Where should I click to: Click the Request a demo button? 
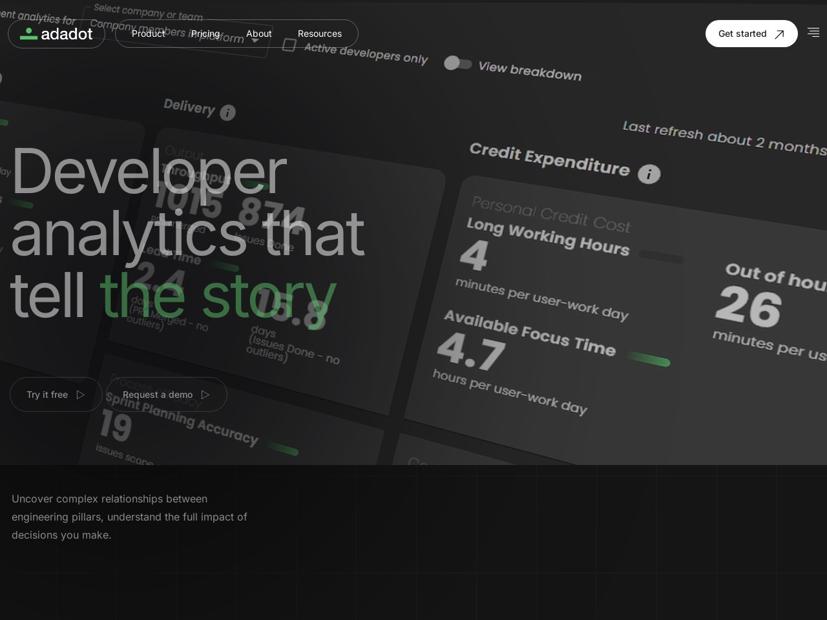click(167, 395)
